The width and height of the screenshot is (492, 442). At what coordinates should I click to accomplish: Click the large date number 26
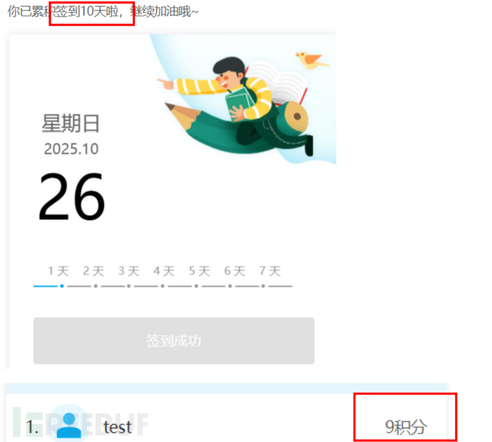click(x=71, y=196)
